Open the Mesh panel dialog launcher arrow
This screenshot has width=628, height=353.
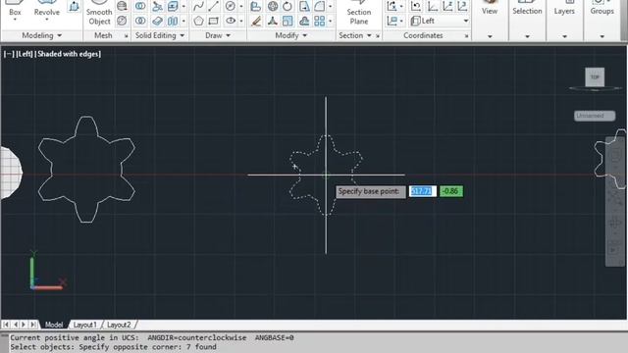126,36
